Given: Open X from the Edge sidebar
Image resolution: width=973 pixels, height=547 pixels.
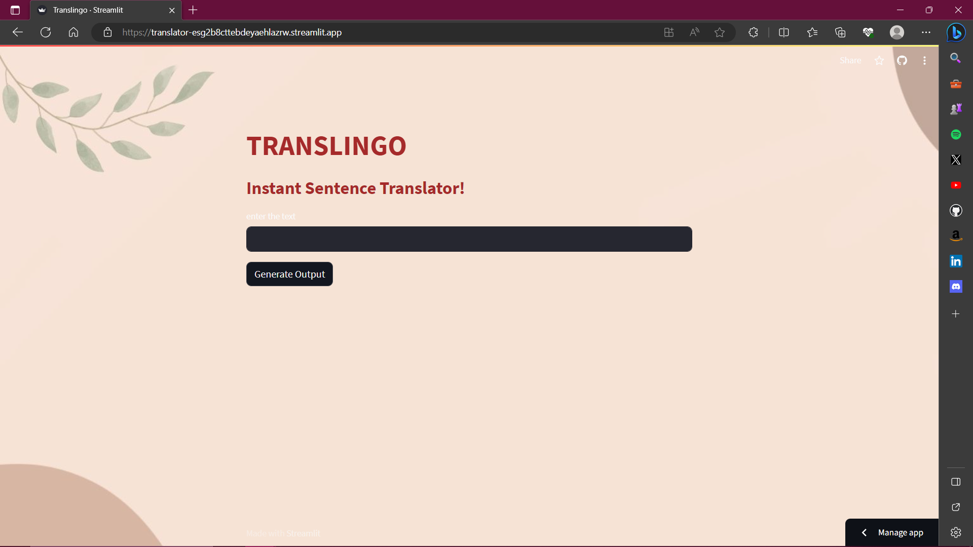Looking at the screenshot, I should [956, 160].
